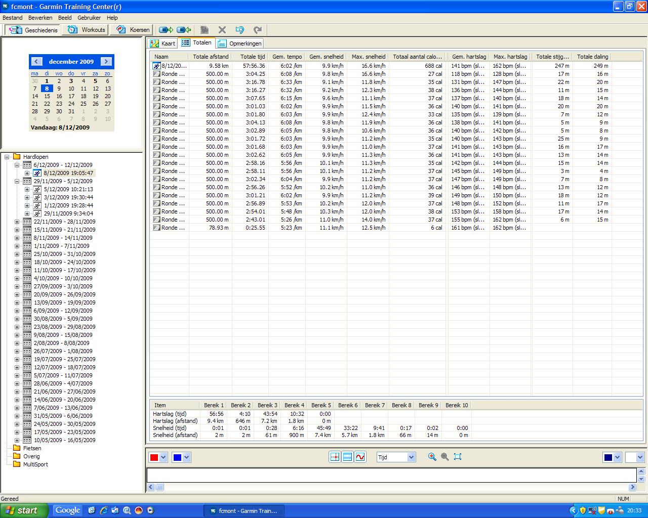Select the Overig folder
Viewport: 648px width, 518px height.
[31, 456]
